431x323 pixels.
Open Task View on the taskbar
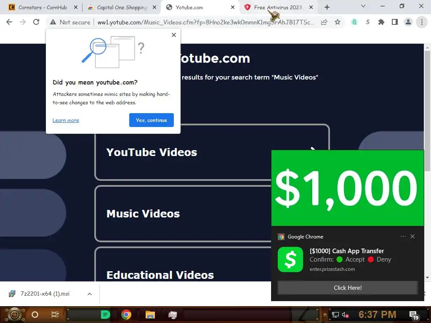(55, 315)
